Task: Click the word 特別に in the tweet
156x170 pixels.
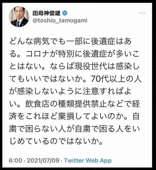Action: point(70,54)
